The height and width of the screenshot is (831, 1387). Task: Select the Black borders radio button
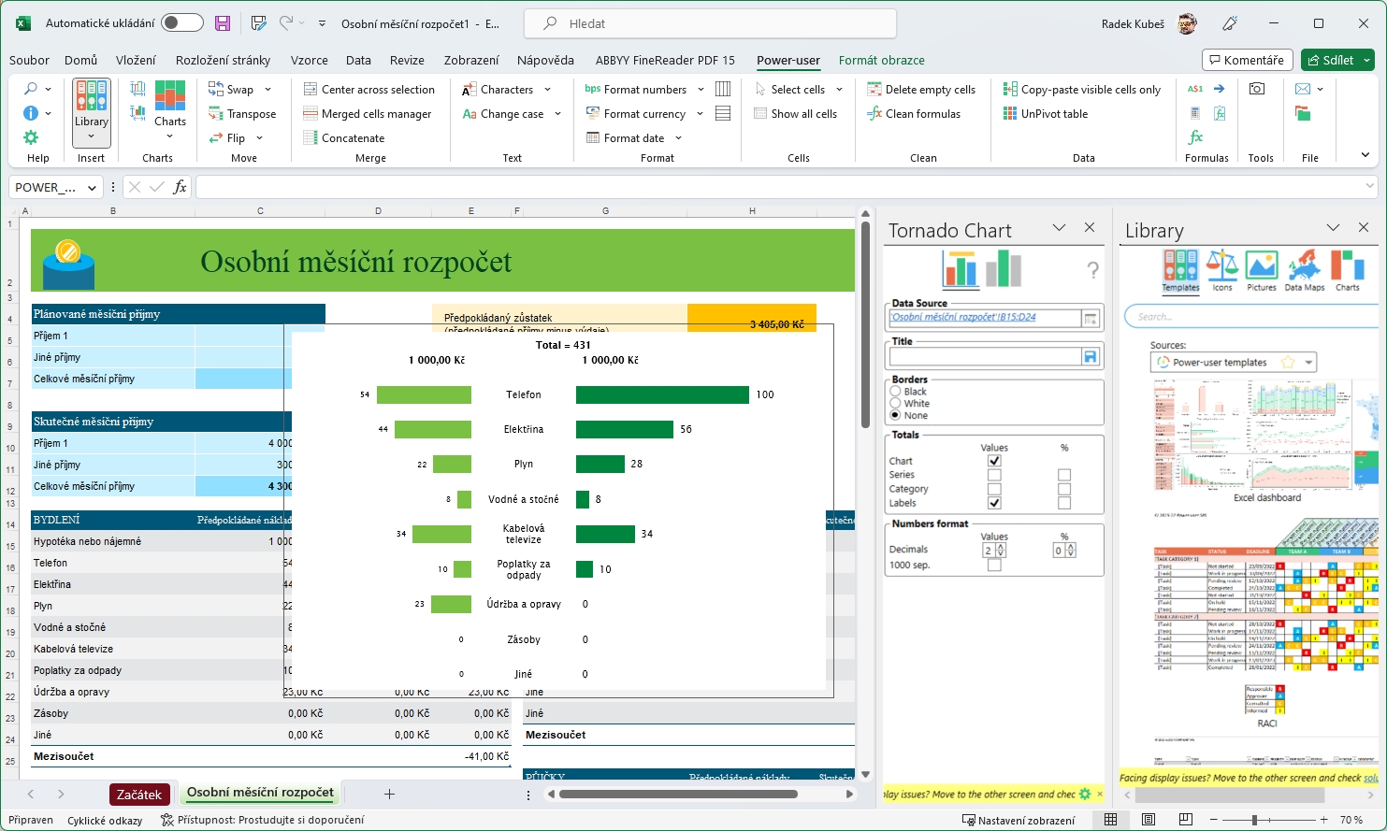click(x=895, y=392)
